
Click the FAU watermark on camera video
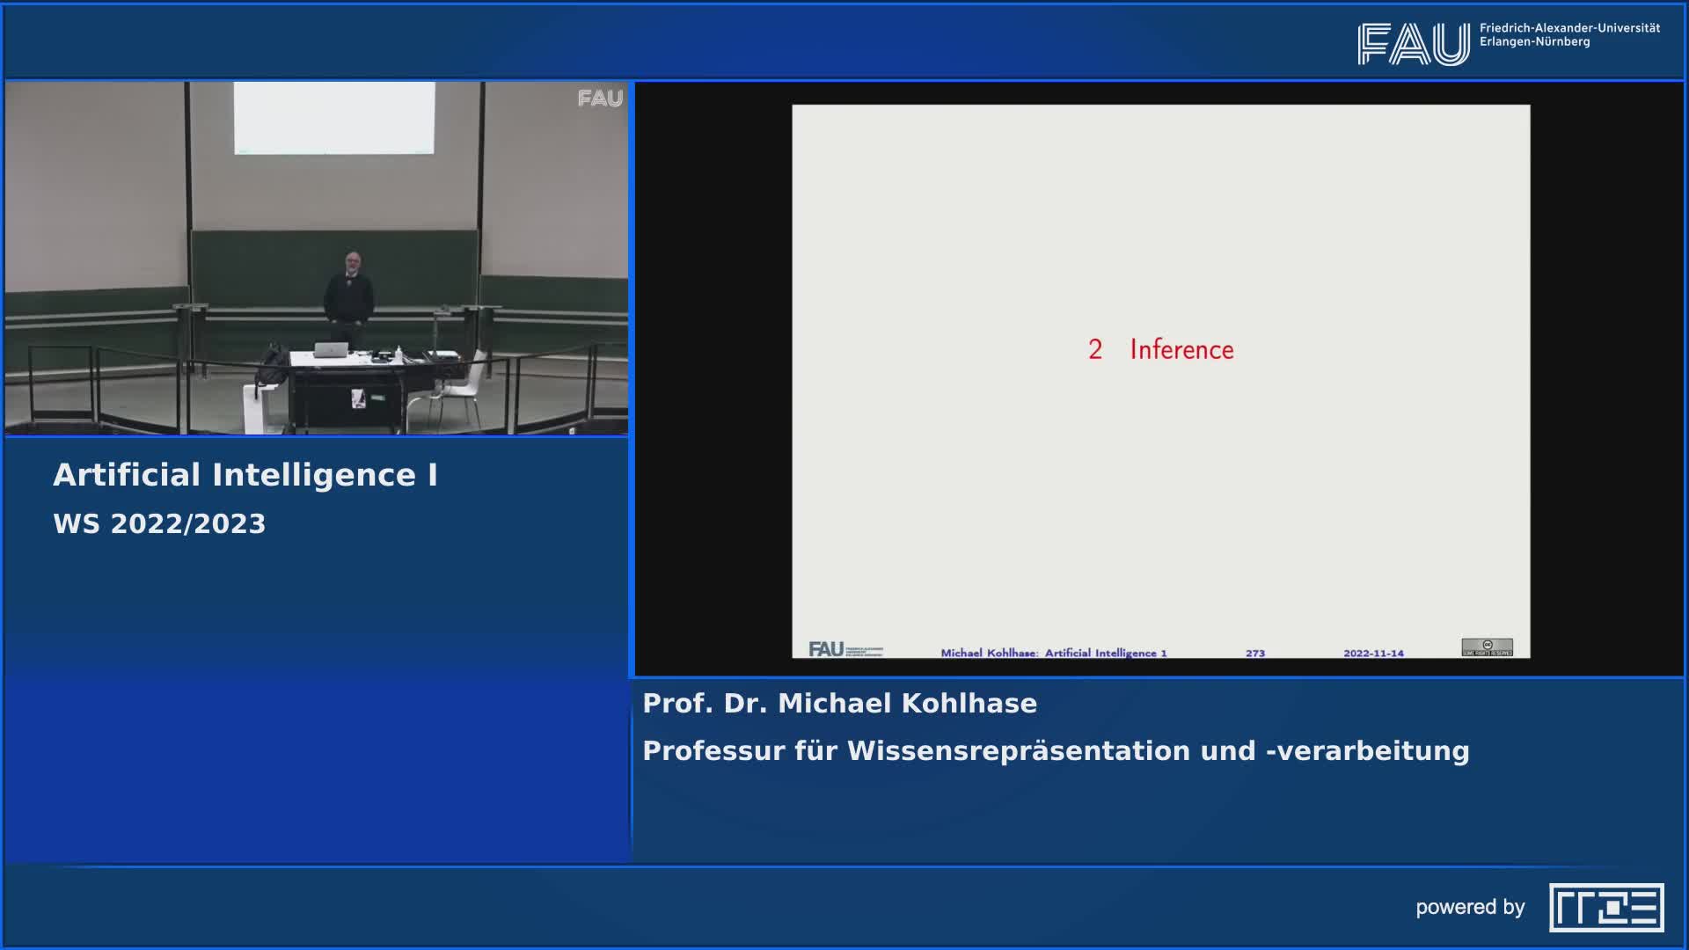point(600,99)
